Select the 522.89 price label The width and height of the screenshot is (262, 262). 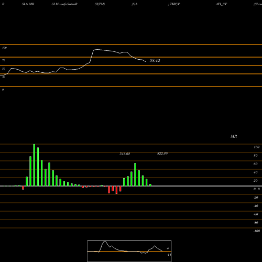[162, 154]
